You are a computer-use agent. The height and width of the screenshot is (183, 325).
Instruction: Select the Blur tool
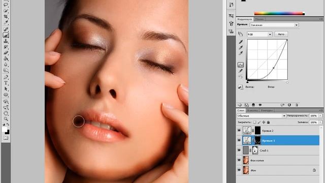[6, 65]
